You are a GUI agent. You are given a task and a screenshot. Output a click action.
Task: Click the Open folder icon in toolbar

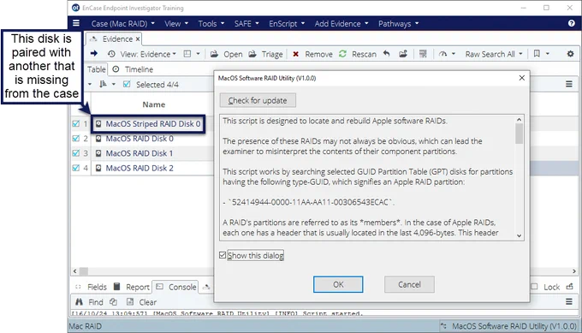pos(214,54)
